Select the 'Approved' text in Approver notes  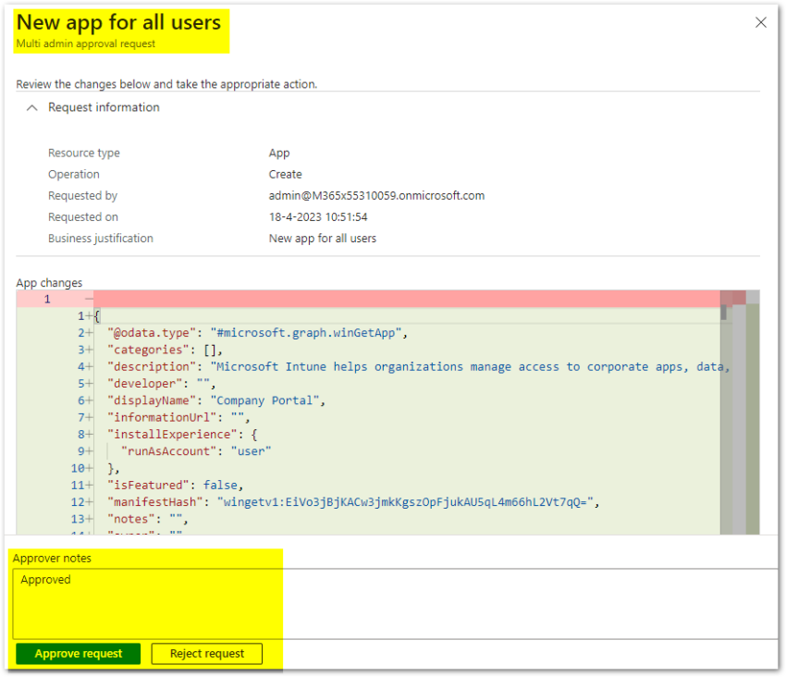45,579
